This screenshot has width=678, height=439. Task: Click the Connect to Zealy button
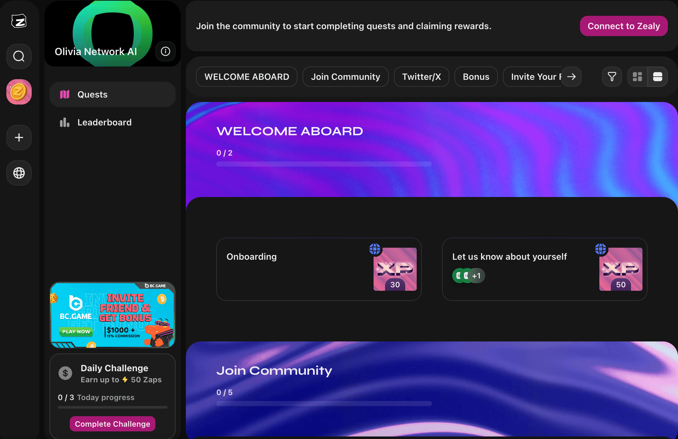coord(623,26)
